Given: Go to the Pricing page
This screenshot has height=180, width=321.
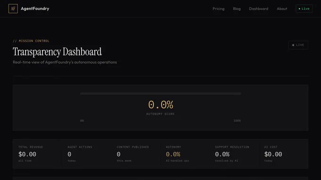Looking at the screenshot, I should point(219,8).
